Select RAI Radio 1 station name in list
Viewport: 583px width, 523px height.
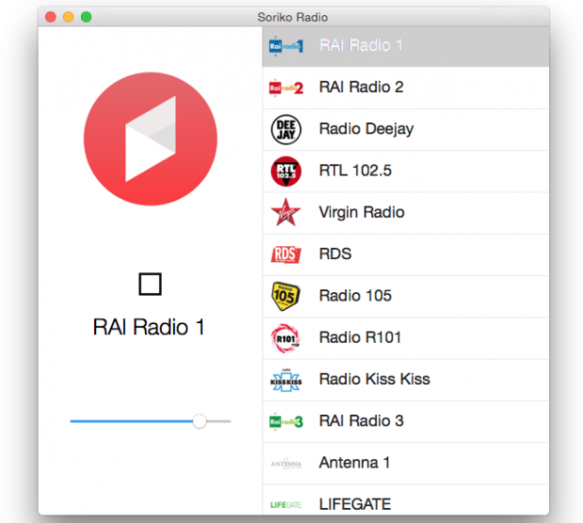click(361, 45)
